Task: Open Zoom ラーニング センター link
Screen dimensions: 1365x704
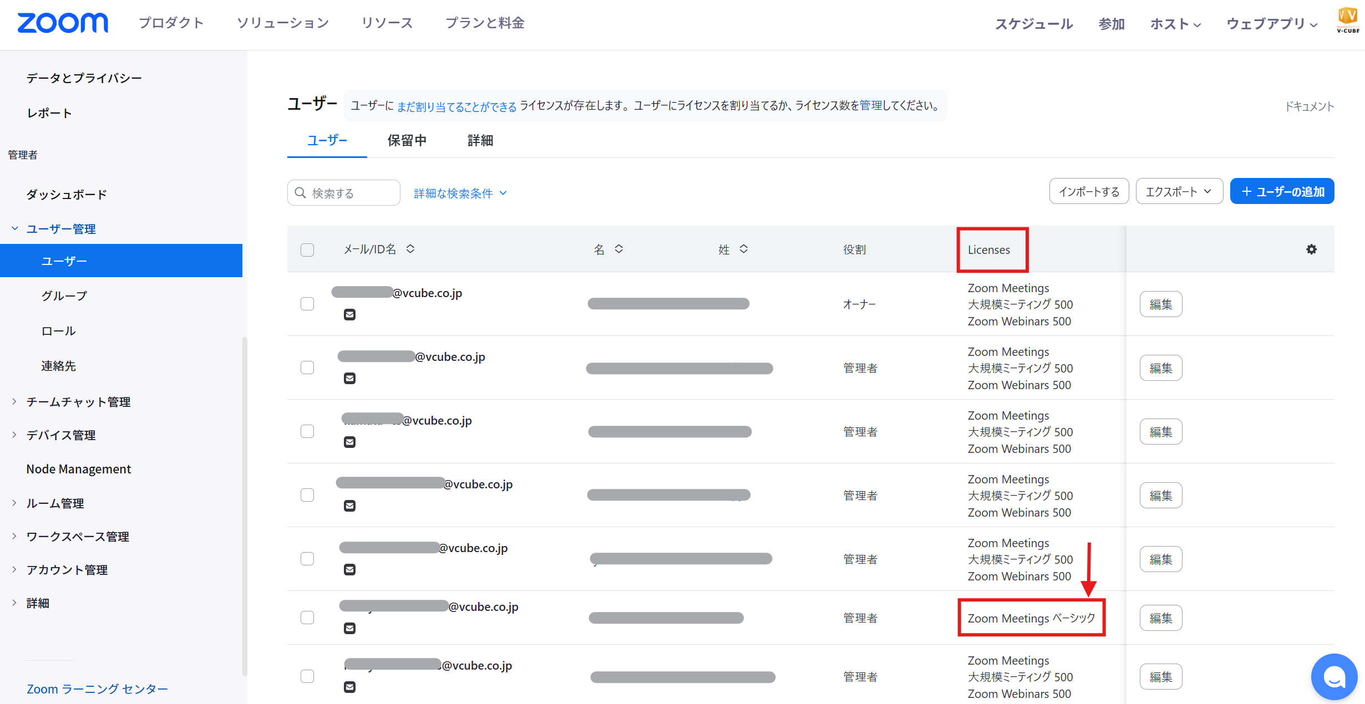Action: coord(97,689)
